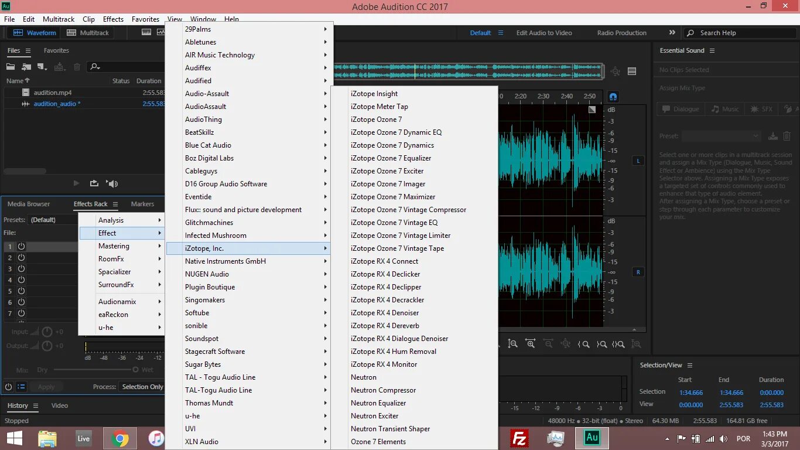Viewport: 800px width, 450px height.
Task: Switch to the Media Browser tab
Action: tap(29, 204)
